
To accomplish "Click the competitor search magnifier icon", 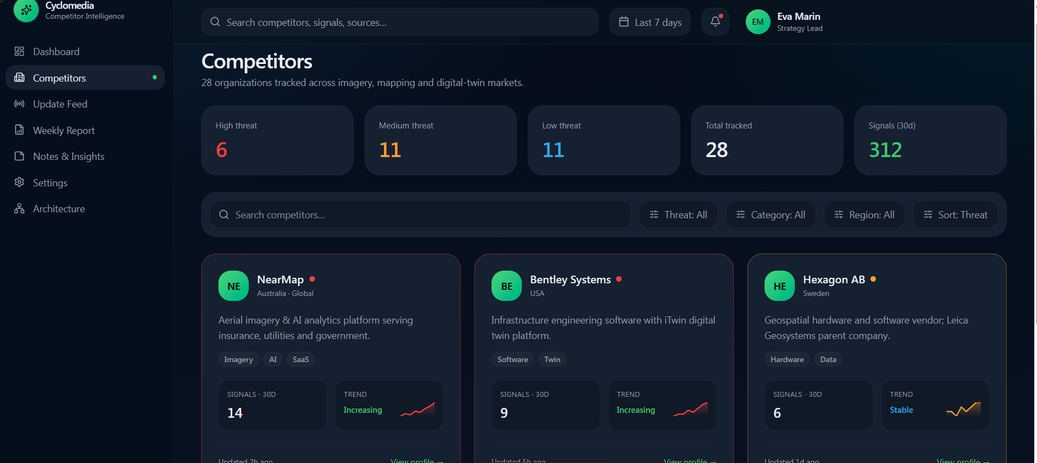I will tap(224, 214).
